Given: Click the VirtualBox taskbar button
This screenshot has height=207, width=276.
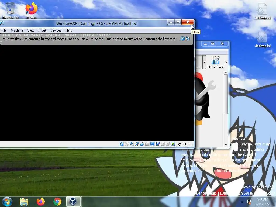Looking at the screenshot, I should pos(74,202).
